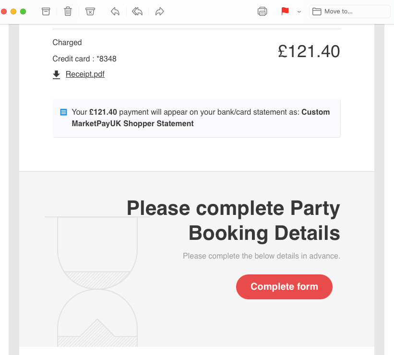Viewport: 394px width, 355px height.
Task: Archive this email with the archive icon
Action: click(46, 12)
